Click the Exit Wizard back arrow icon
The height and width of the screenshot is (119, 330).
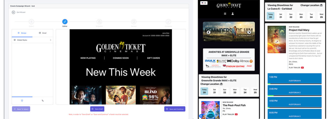click(14, 13)
